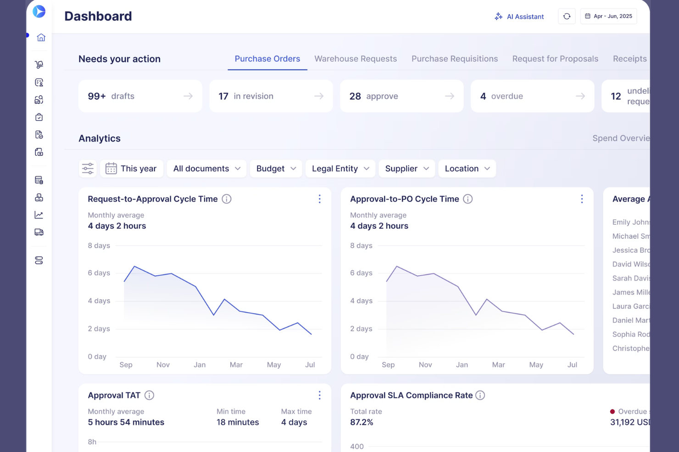
Task: Select the Purchase Orders tab
Action: click(x=267, y=59)
